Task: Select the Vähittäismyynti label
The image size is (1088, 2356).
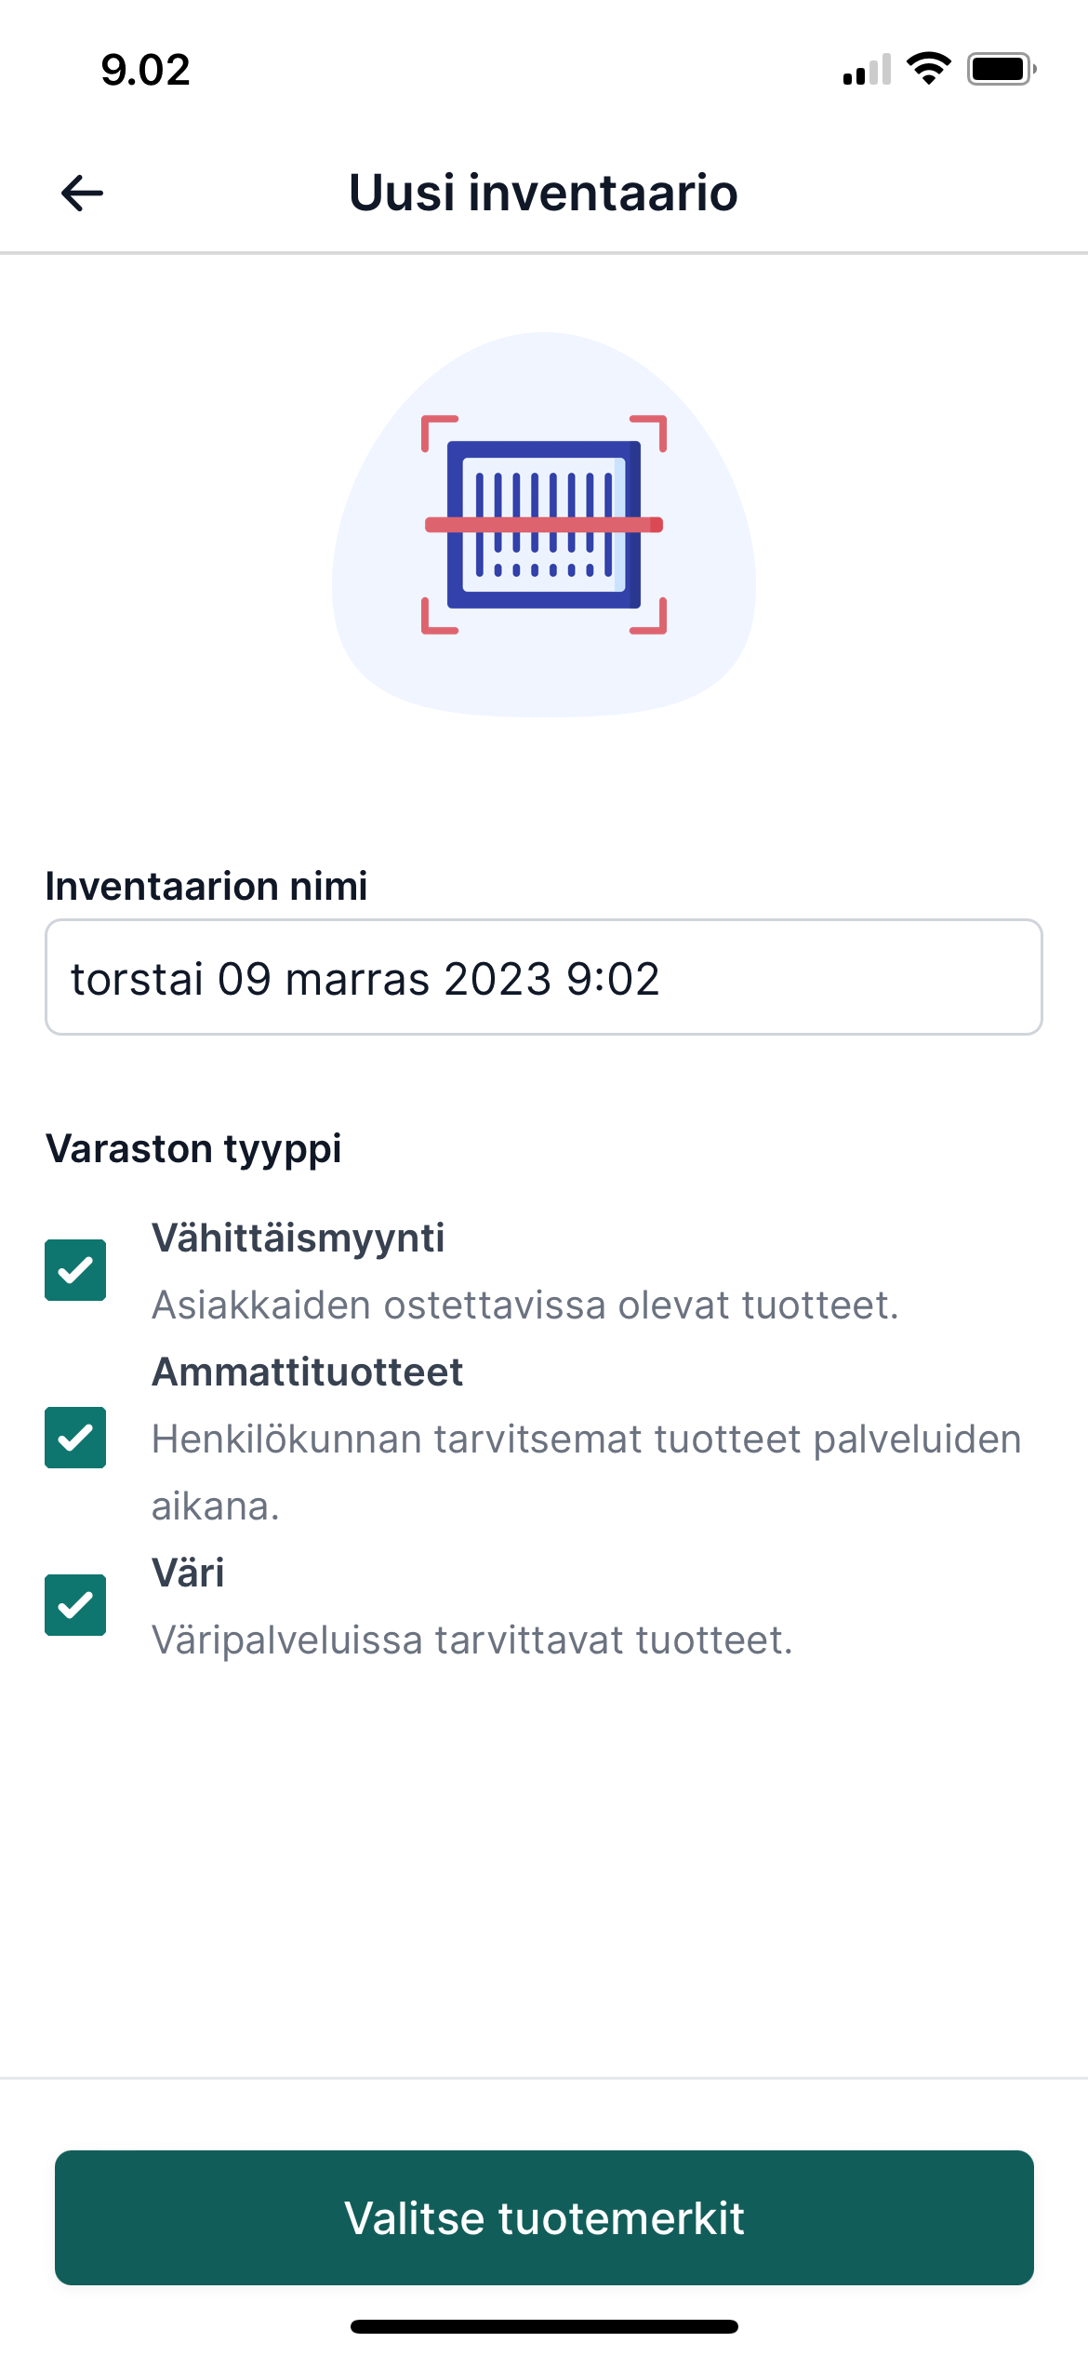Action: (299, 1238)
